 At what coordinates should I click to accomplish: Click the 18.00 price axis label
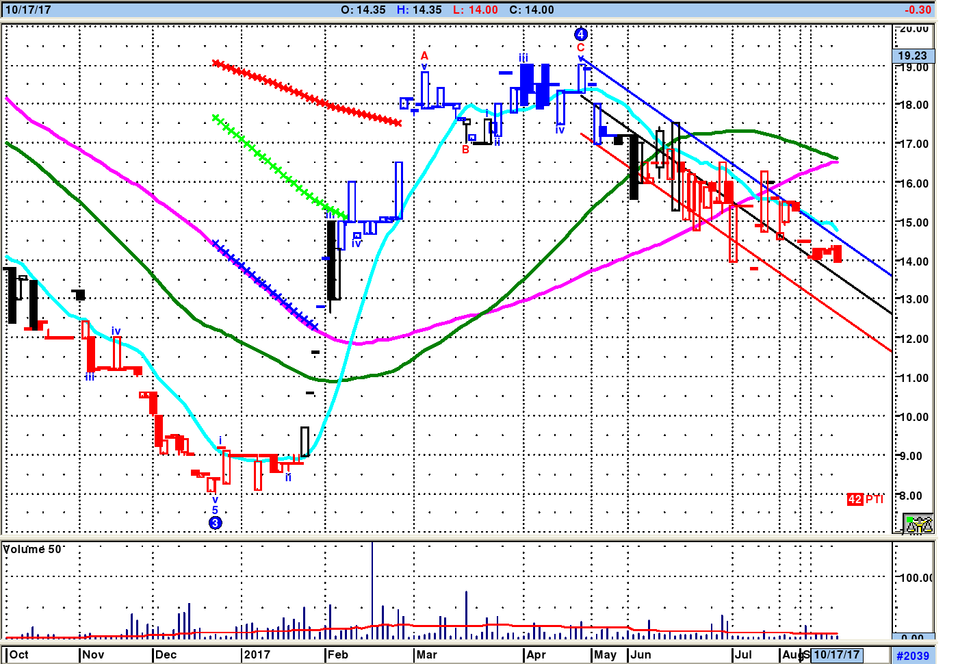pos(914,105)
